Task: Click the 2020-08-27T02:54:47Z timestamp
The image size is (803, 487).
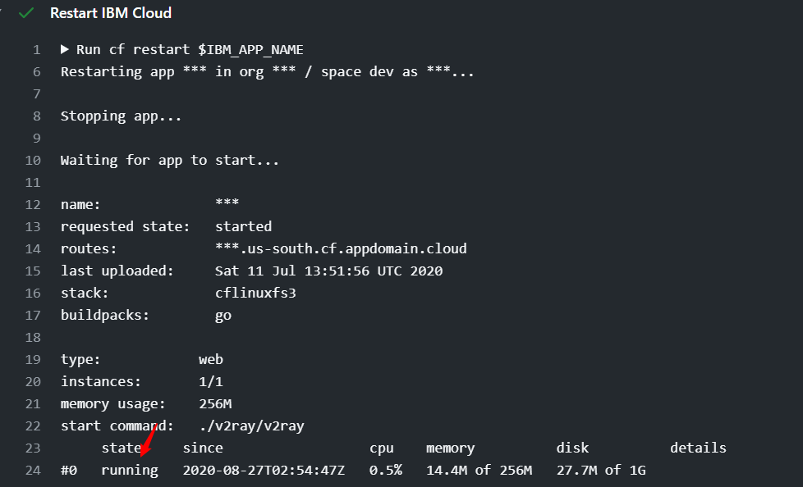Action: [x=264, y=471]
